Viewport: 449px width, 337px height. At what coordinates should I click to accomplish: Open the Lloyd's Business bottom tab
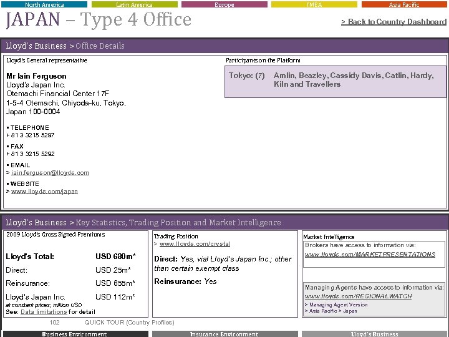pyautogui.click(x=374, y=334)
